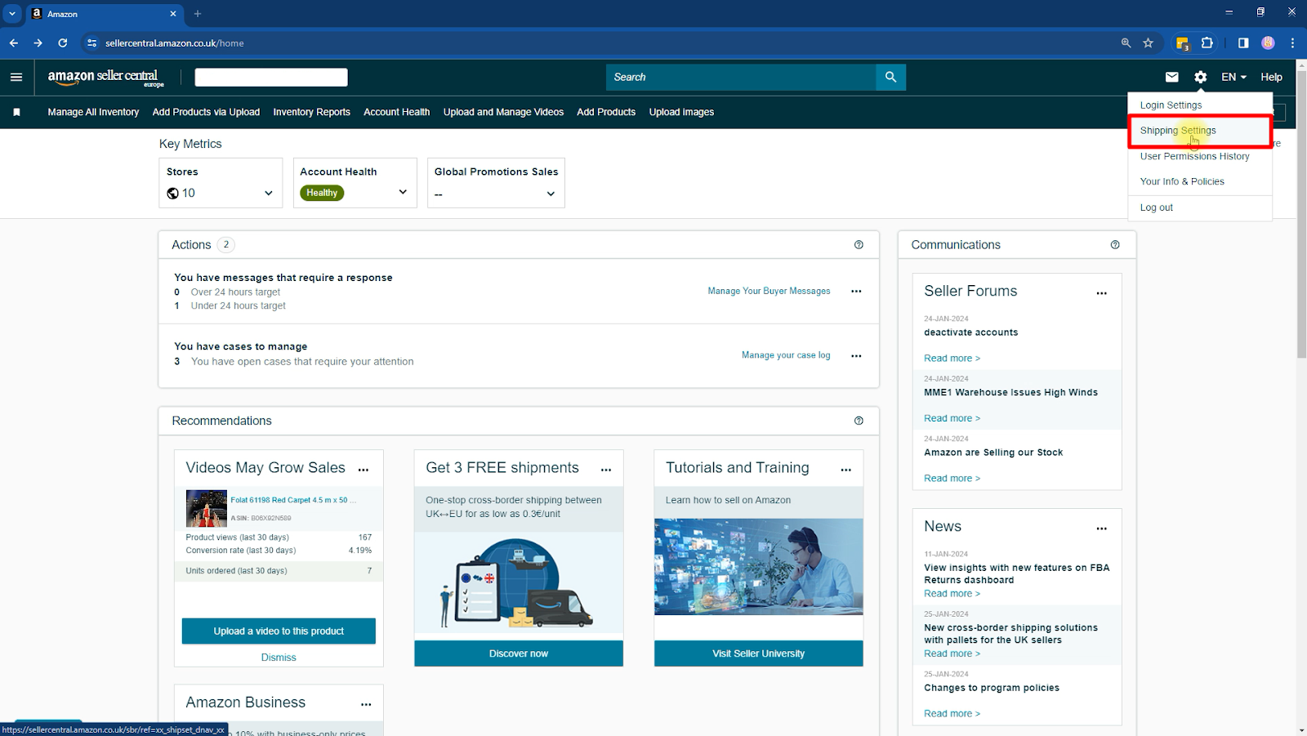Read more on deactivate accounts post
The width and height of the screenshot is (1307, 736).
click(x=952, y=358)
